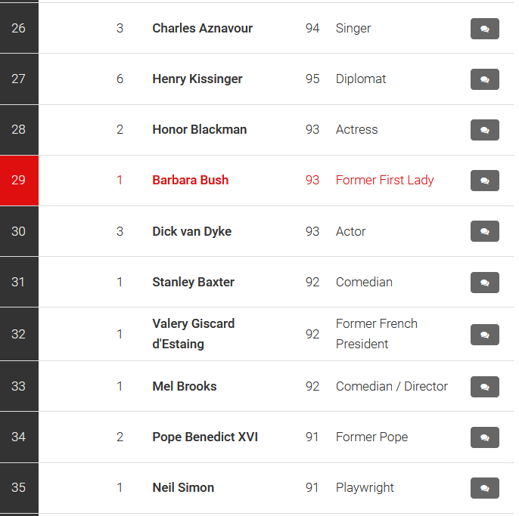The image size is (519, 516).
Task: Click the rank 35 number cell
Action: coord(19,487)
